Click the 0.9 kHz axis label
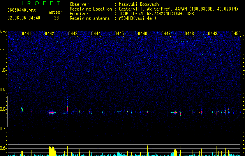Image resolution: width=245 pixels, height=156 pixels. pos(4,90)
